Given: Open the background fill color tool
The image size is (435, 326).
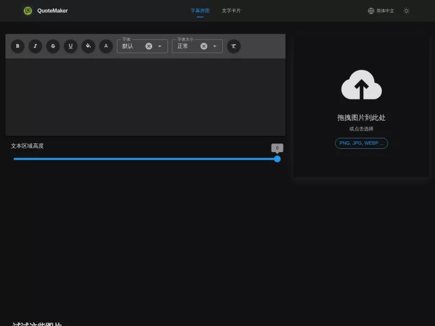Looking at the screenshot, I should (89, 46).
